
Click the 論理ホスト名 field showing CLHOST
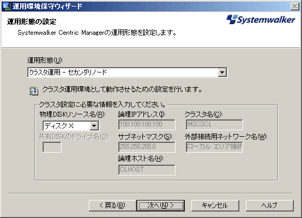pyautogui.click(x=147, y=169)
